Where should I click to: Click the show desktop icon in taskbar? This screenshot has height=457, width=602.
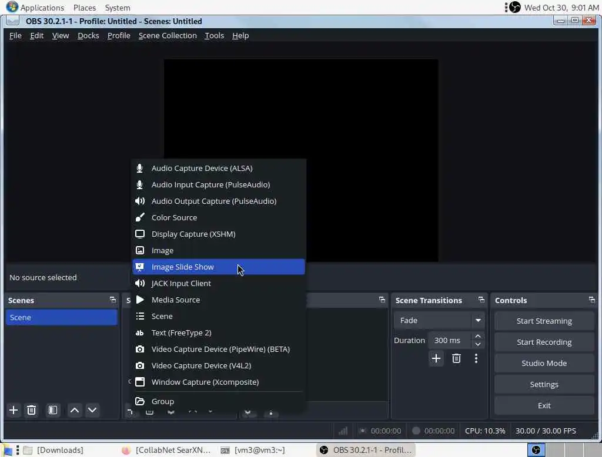[7, 450]
